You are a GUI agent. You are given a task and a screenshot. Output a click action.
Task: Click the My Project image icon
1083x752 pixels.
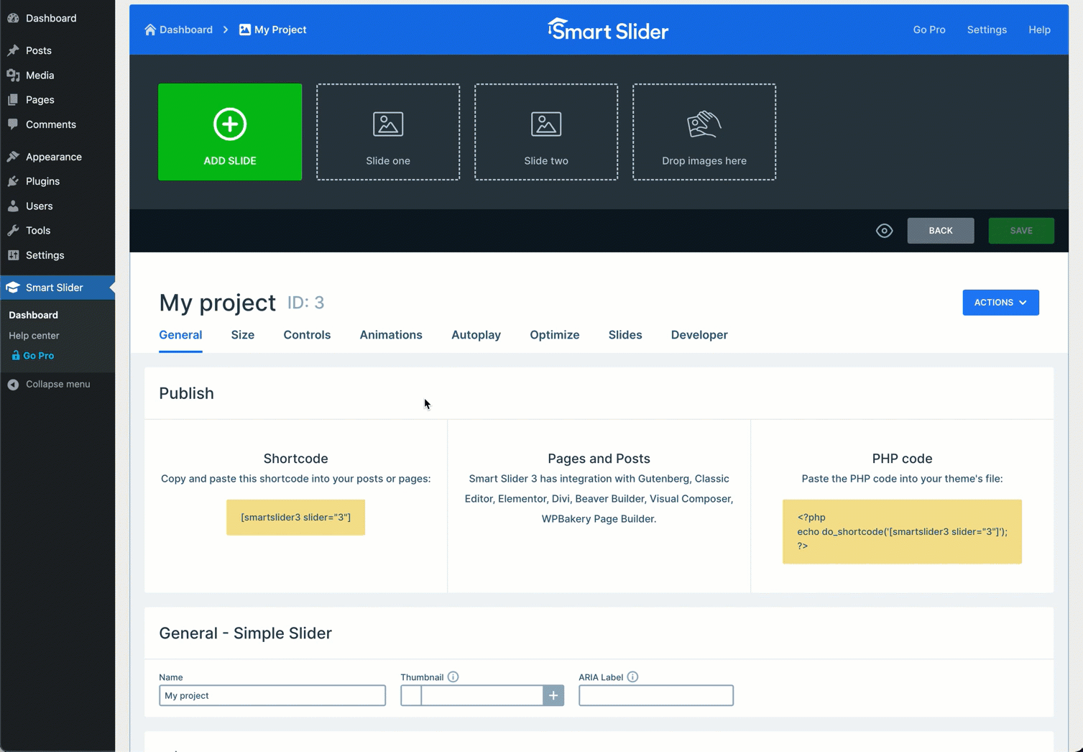(x=245, y=29)
